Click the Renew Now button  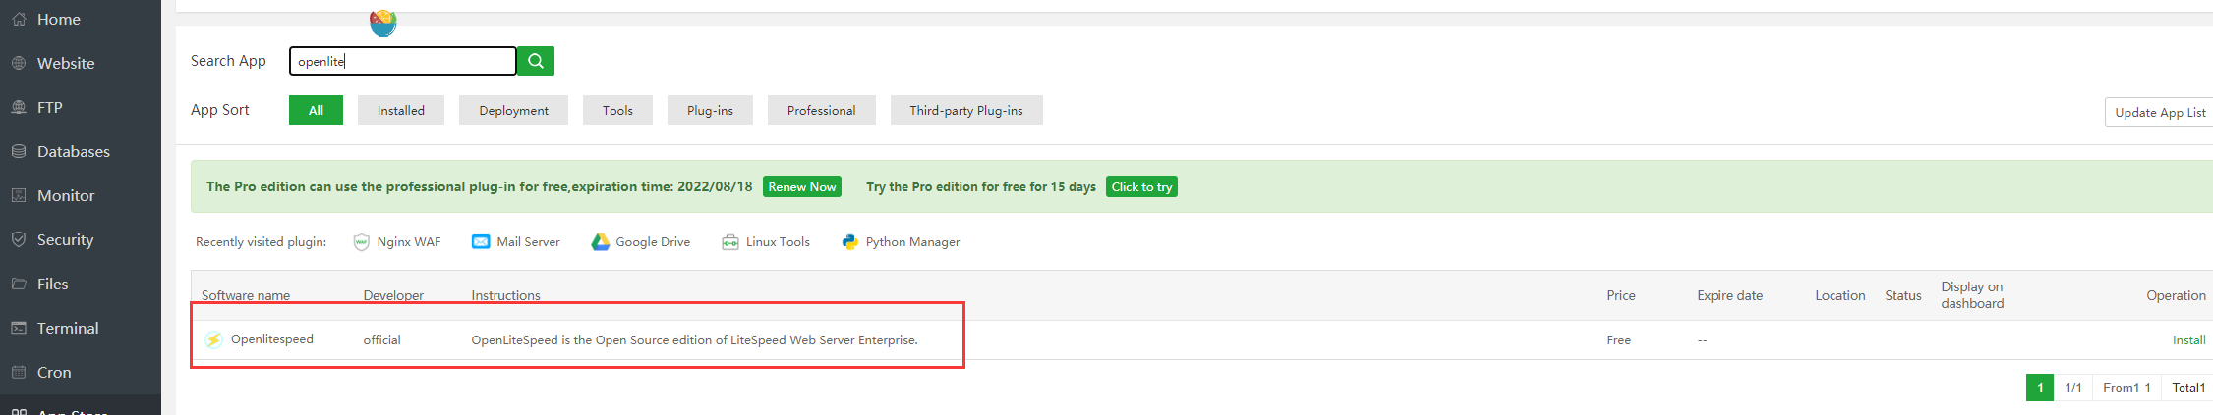pos(801,187)
